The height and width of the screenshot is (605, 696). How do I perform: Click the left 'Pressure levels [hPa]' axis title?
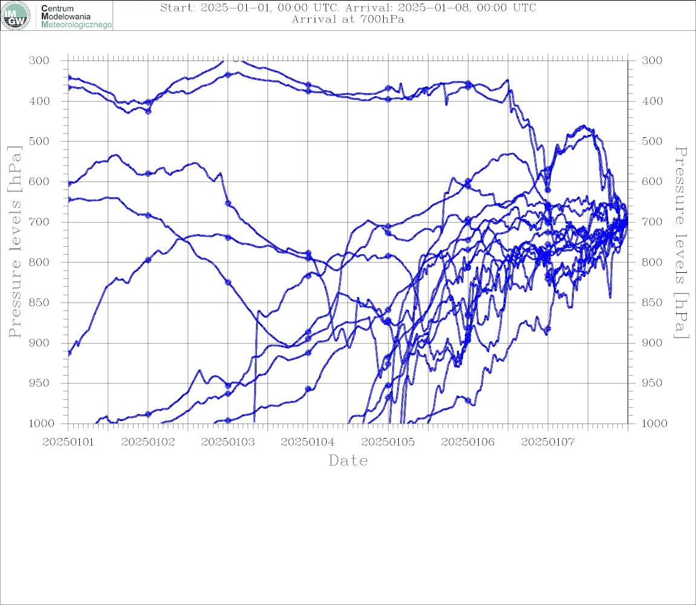pyautogui.click(x=15, y=242)
